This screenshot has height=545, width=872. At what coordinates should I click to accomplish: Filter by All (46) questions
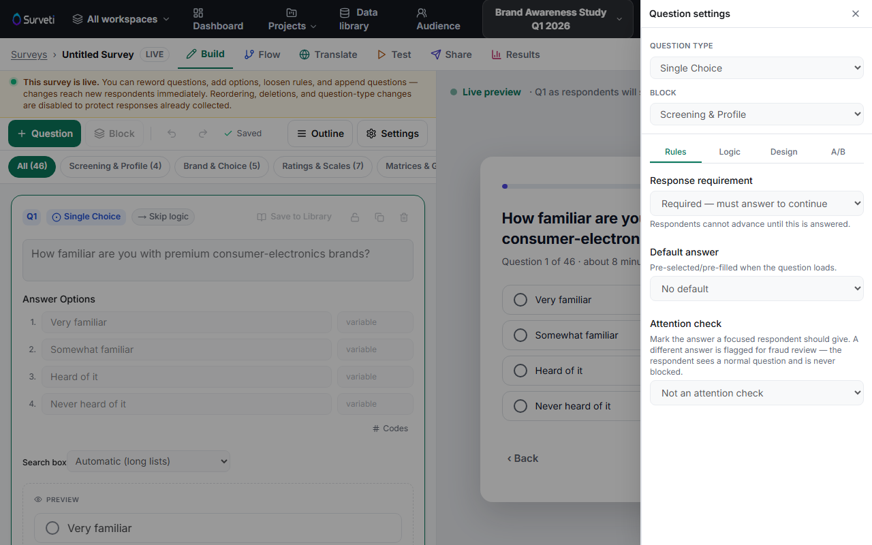[x=32, y=166]
